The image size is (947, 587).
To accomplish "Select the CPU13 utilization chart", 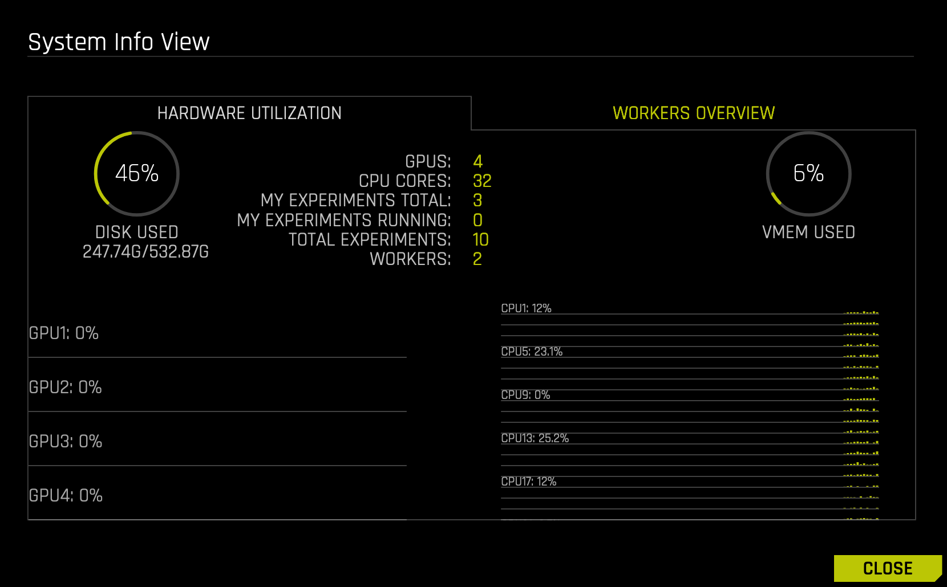I will click(x=534, y=438).
